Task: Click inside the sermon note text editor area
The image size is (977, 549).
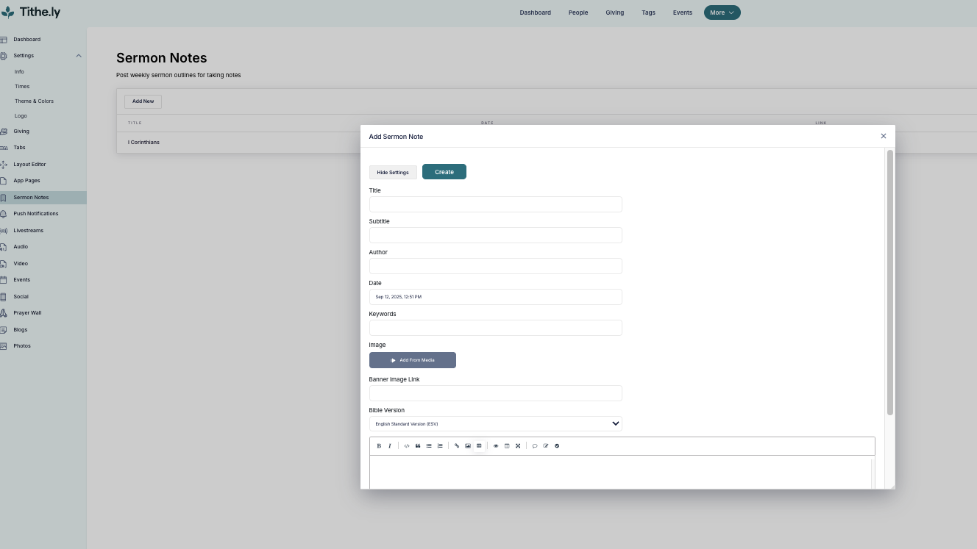Action: (x=621, y=472)
